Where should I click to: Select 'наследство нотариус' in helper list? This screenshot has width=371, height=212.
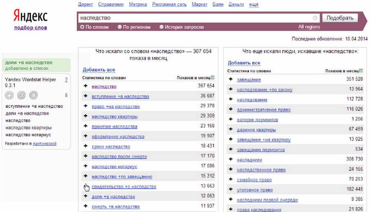(28, 135)
